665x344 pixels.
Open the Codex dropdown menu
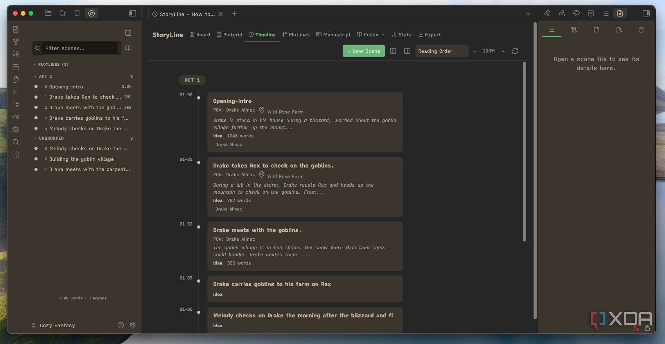(371, 35)
